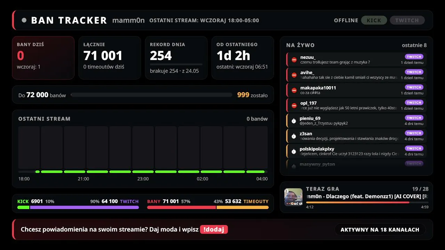This screenshot has width=445, height=250.
Task: Click the NA ŻYWO panel heading
Action: 300,45
